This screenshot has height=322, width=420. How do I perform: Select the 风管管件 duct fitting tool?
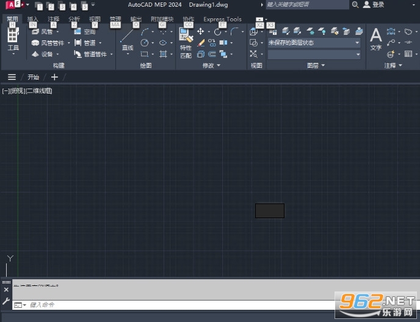coord(48,43)
